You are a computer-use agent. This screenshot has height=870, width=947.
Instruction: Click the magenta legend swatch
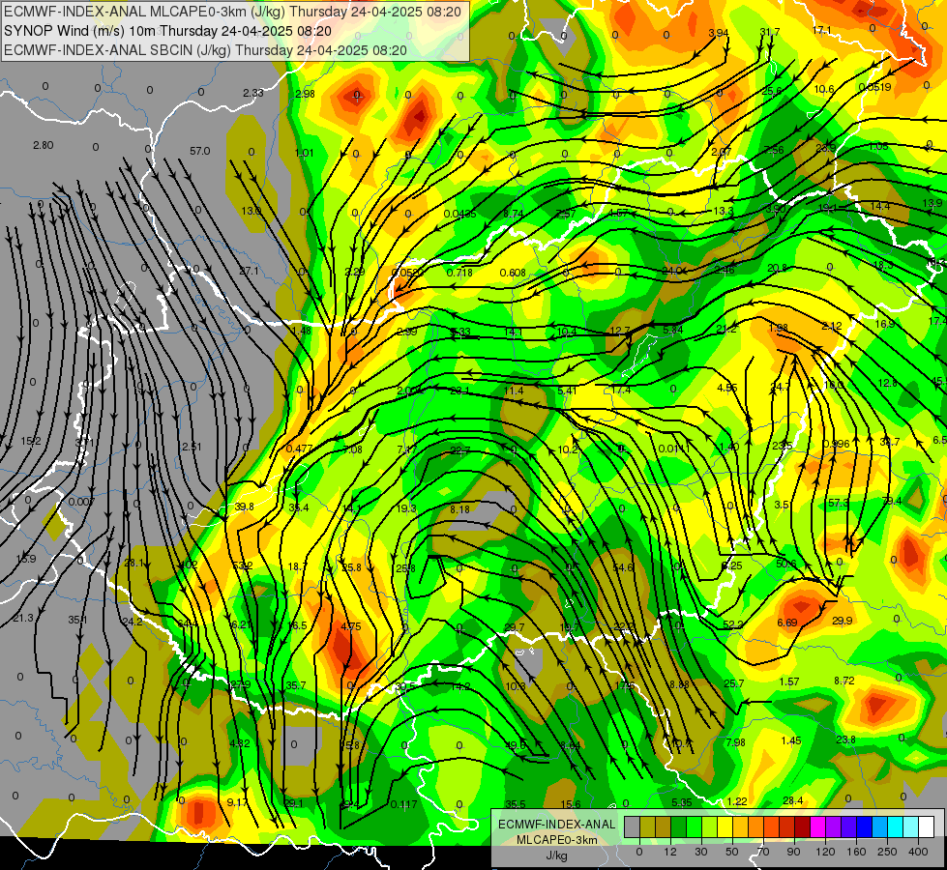[817, 827]
